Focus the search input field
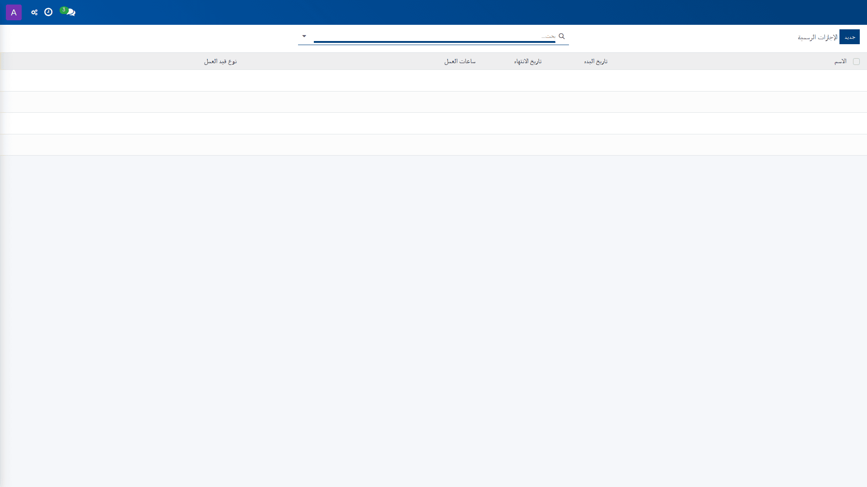This screenshot has width=867, height=487. [434, 36]
